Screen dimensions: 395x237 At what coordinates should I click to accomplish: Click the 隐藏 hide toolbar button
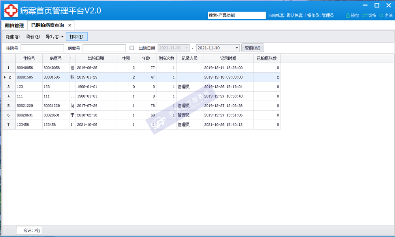click(13, 37)
